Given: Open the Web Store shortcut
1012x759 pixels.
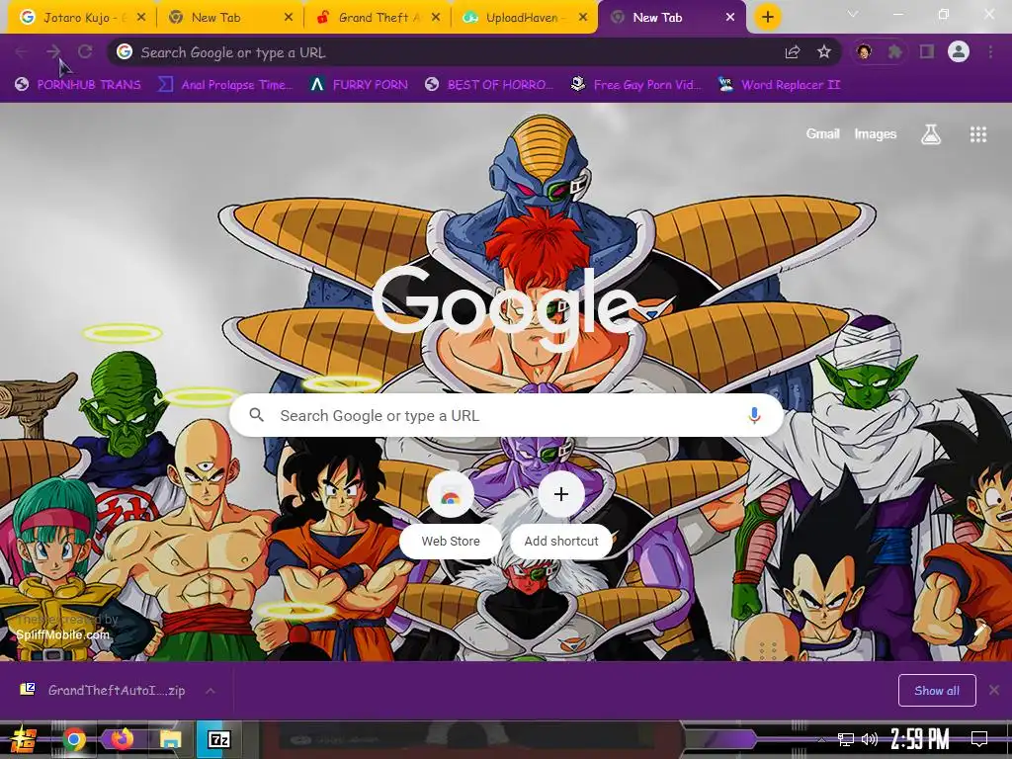Looking at the screenshot, I should click(x=451, y=514).
